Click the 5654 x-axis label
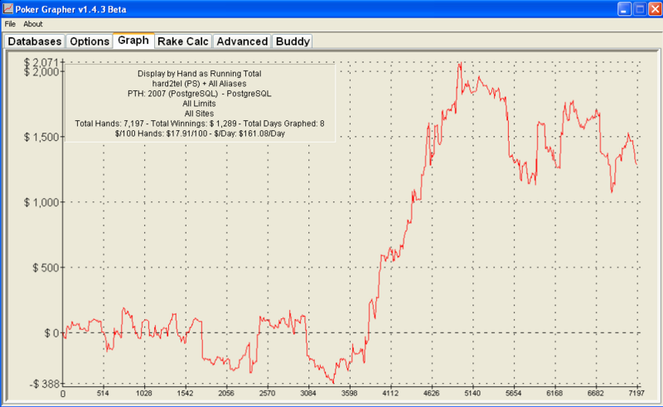 click(x=513, y=394)
